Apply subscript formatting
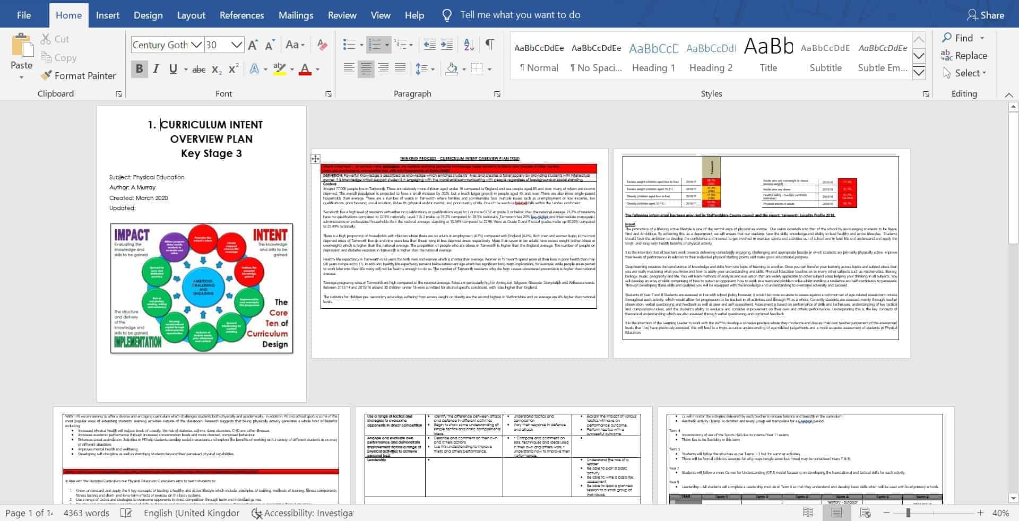Screen dimensions: 1019x521 (x=216, y=70)
